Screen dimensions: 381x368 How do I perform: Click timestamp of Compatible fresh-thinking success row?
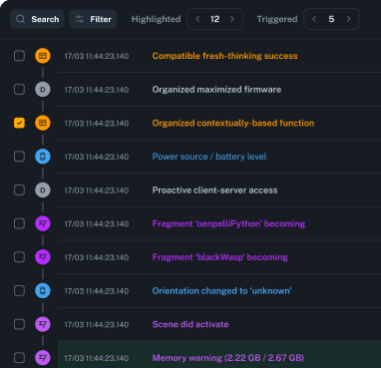point(97,56)
